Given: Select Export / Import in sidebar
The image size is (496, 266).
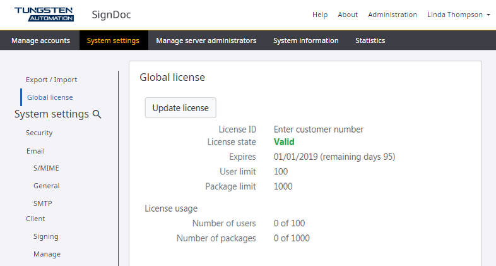Looking at the screenshot, I should (x=52, y=80).
